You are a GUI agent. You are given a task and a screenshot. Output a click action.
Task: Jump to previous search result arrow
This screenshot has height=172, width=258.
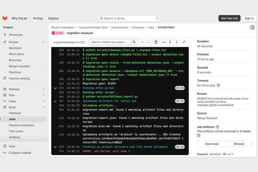point(142,42)
